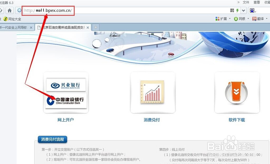Click the chevron to show more menus
This screenshot has width=270, height=164.
[x=238, y=2]
